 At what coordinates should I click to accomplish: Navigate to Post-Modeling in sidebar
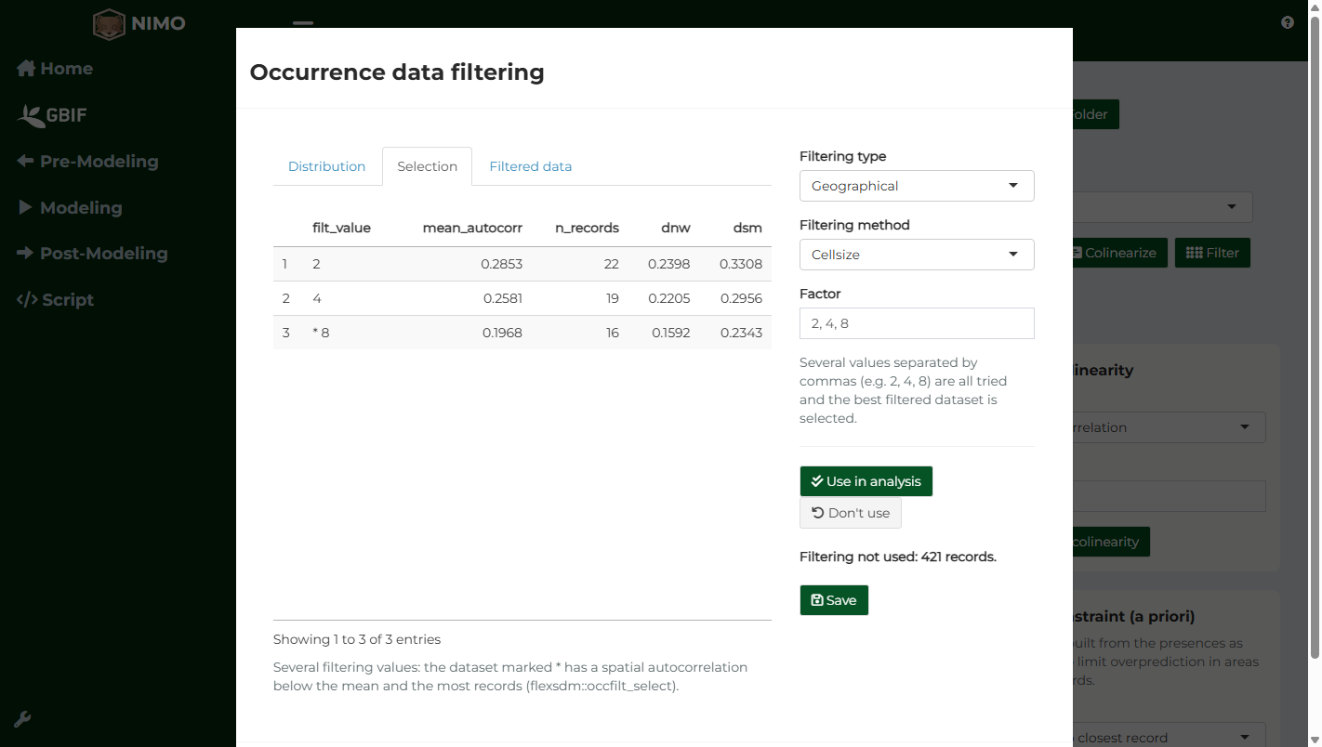click(92, 254)
